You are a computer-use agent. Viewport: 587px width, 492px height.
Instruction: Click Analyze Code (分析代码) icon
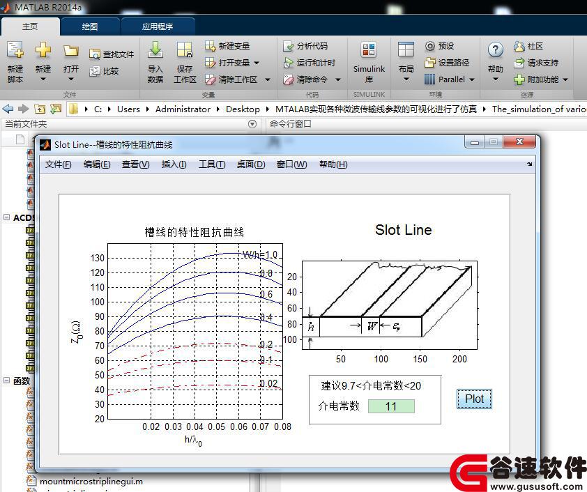[x=288, y=46]
